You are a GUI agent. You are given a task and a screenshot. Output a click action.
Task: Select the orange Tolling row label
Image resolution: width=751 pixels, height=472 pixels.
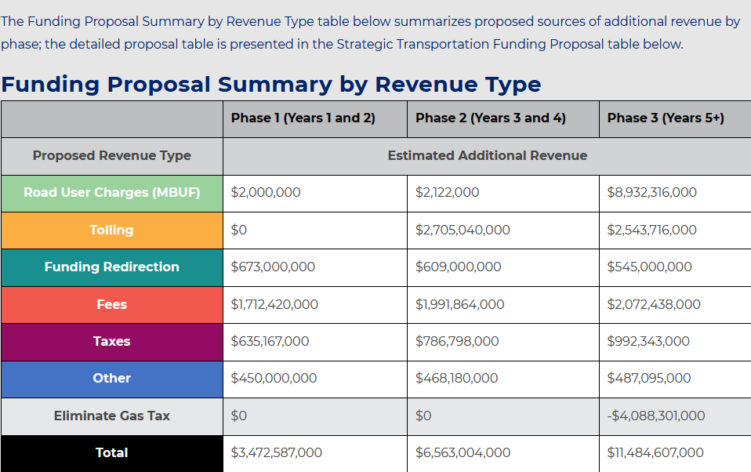111,230
